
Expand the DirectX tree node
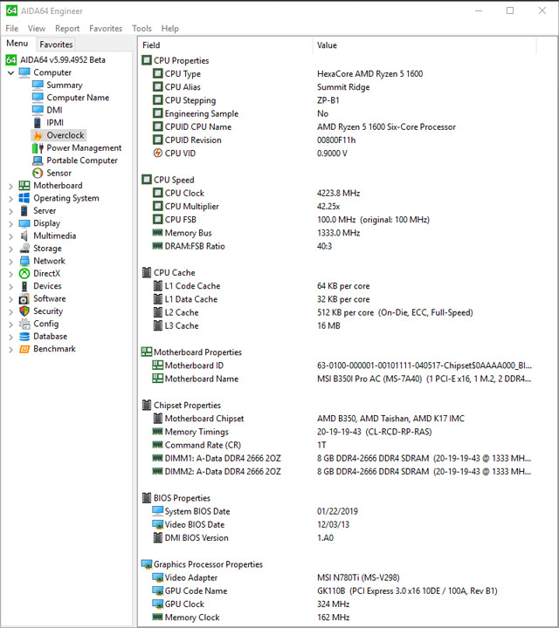click(10, 274)
